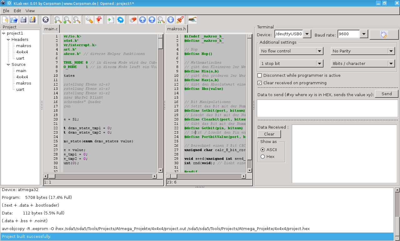Launch the rocket icon in toolbar

pos(180,20)
